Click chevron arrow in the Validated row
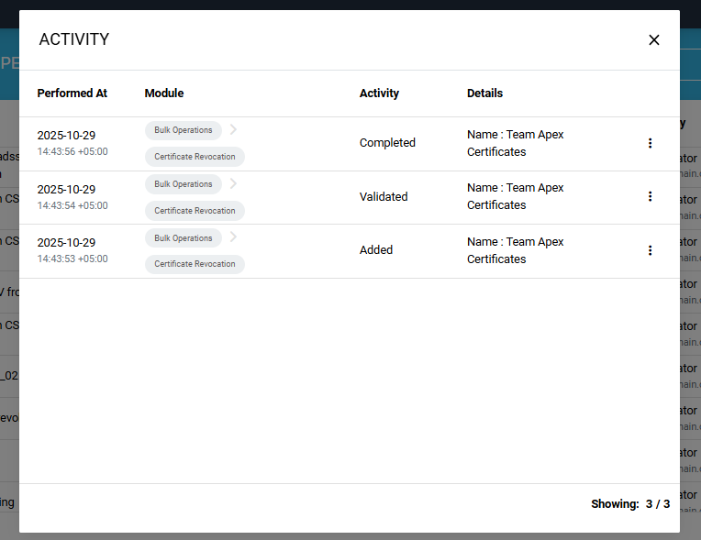 pos(233,184)
